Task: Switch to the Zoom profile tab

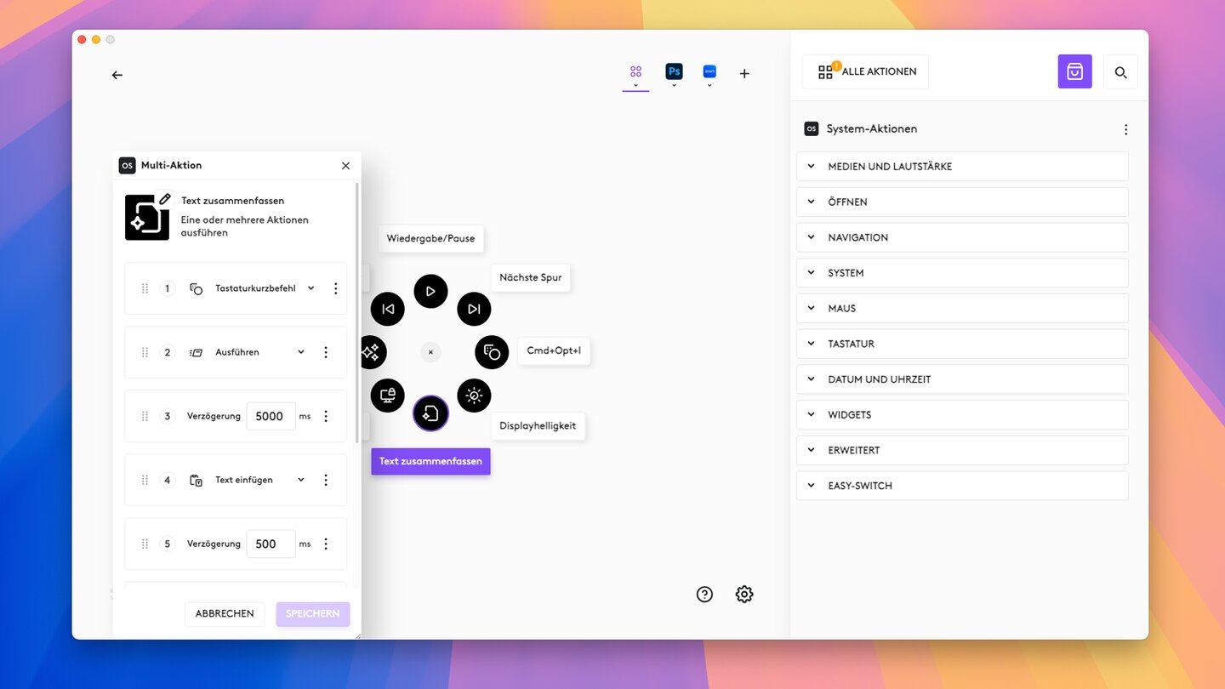Action: click(x=709, y=72)
